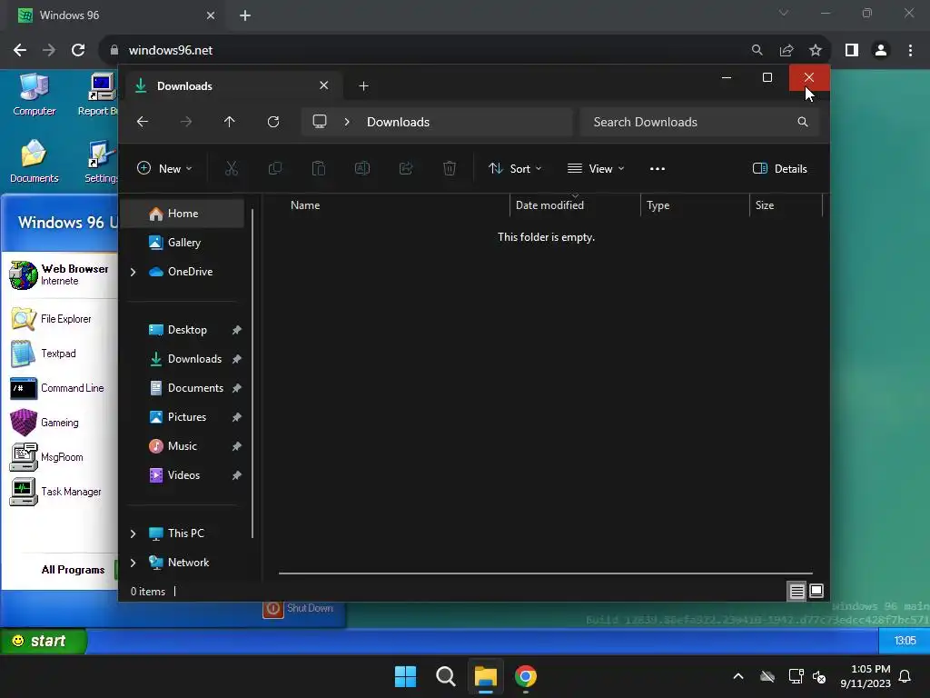This screenshot has width=930, height=698.
Task: Click the Chrome address bar URL
Action: pyautogui.click(x=171, y=51)
